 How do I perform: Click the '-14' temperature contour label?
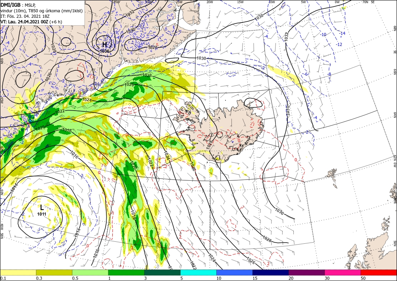(342, 33)
